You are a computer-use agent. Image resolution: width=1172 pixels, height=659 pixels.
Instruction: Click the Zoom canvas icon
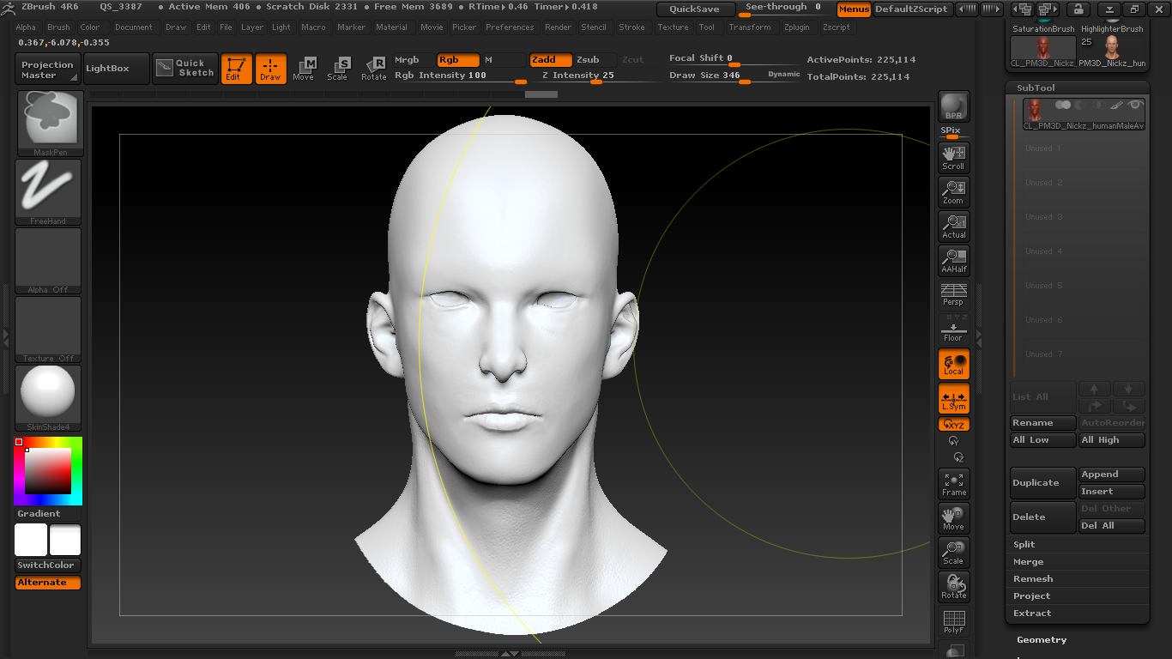(x=953, y=191)
